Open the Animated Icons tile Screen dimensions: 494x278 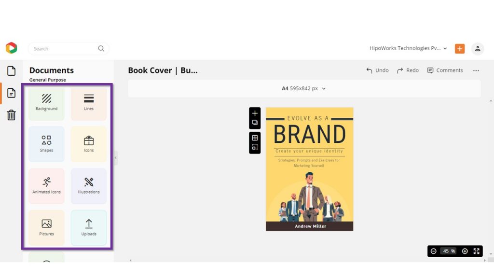tap(46, 186)
